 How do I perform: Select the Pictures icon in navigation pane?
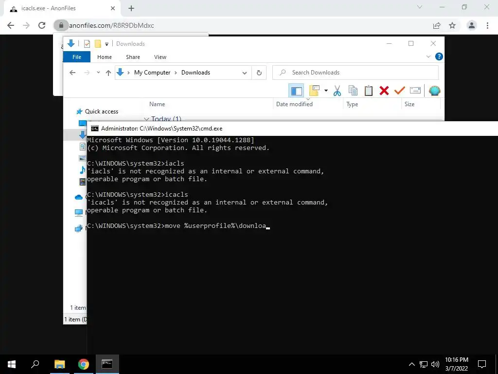coord(82,158)
